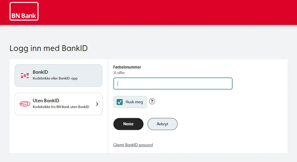Click "Kodebrikke eller BankID-app" subtitle

[x=55, y=78]
